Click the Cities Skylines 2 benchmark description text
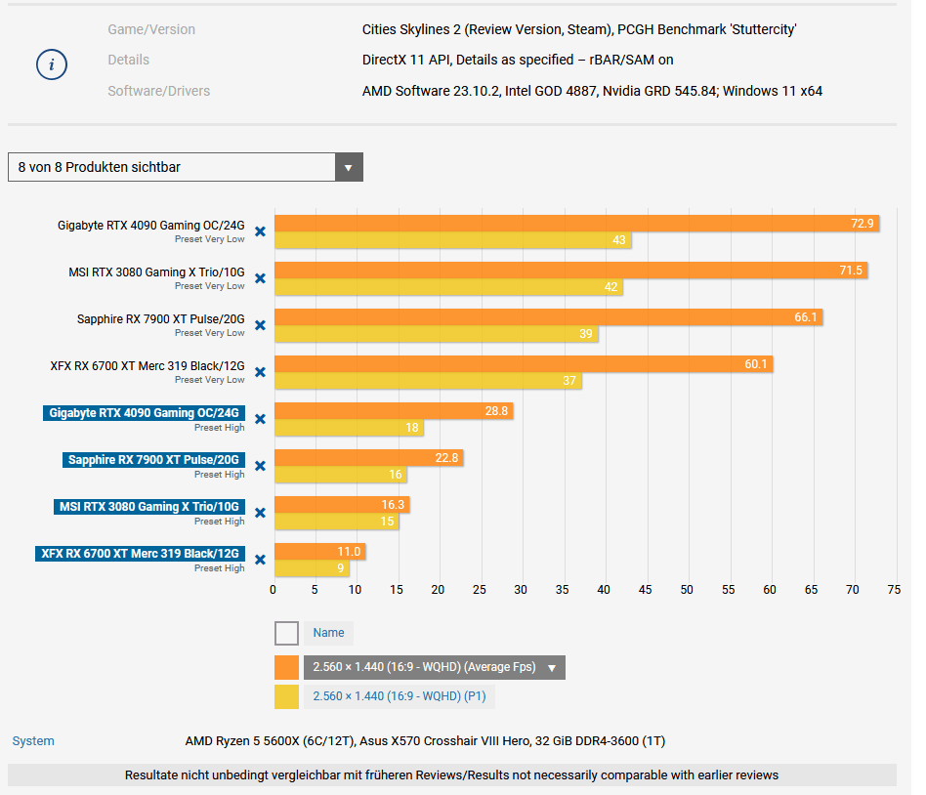This screenshot has width=926, height=795. (x=579, y=29)
